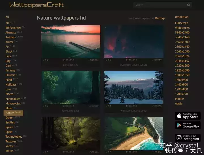Open the Love category
This screenshot has height=155, width=204.
tap(8, 89)
